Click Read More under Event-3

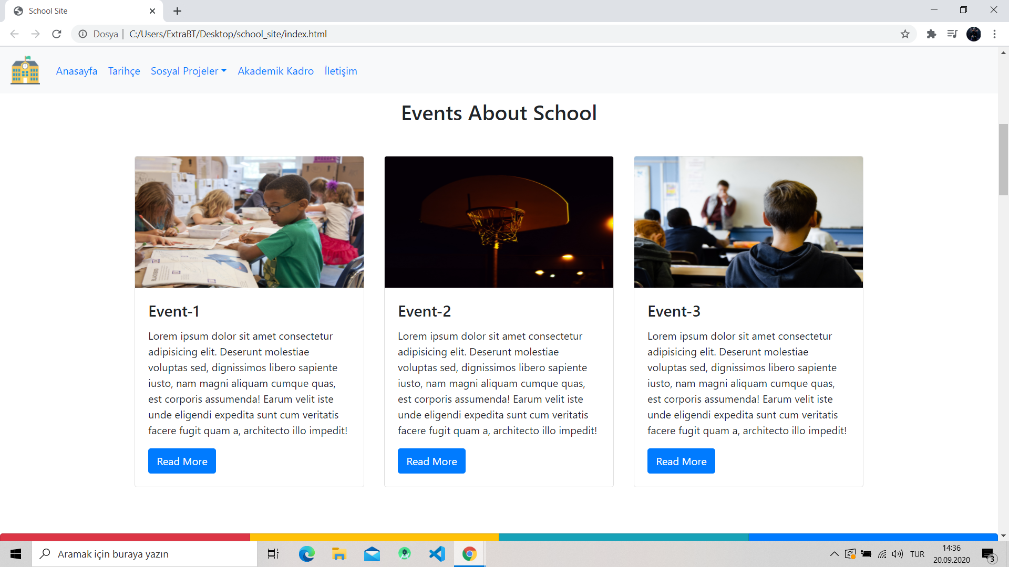click(x=681, y=461)
